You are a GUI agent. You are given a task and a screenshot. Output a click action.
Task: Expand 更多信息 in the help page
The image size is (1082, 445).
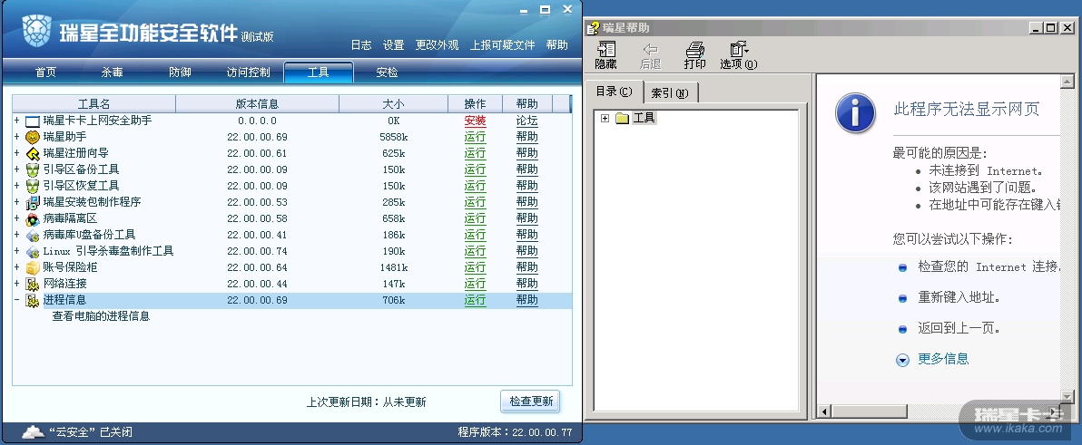(902, 360)
